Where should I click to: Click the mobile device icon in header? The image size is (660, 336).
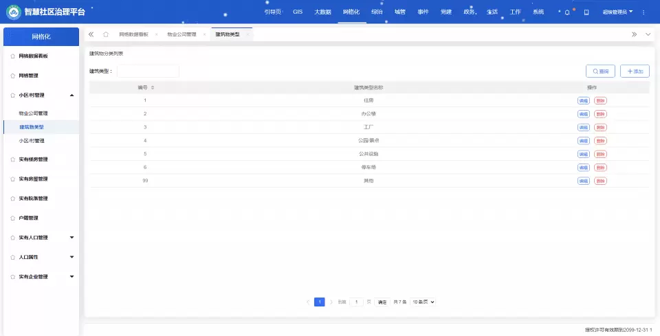[586, 12]
